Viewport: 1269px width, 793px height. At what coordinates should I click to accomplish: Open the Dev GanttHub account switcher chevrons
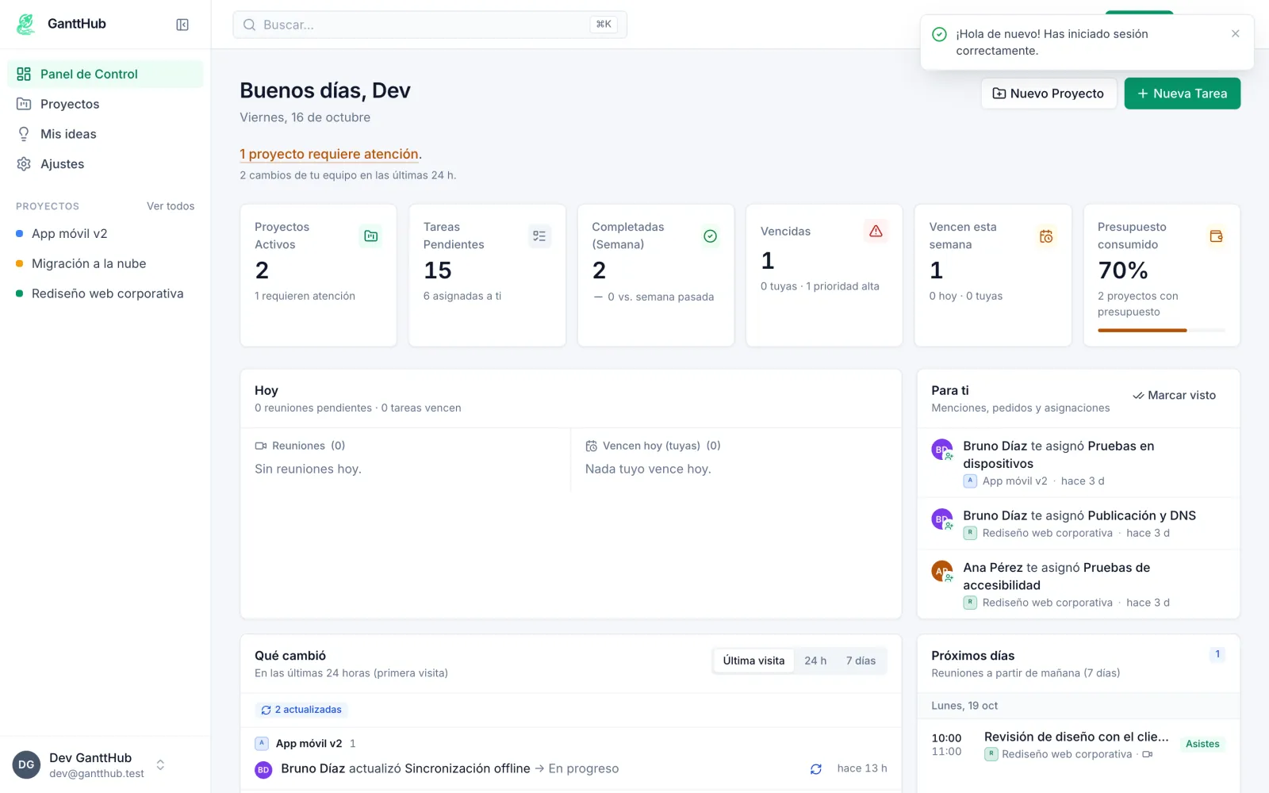click(x=160, y=764)
